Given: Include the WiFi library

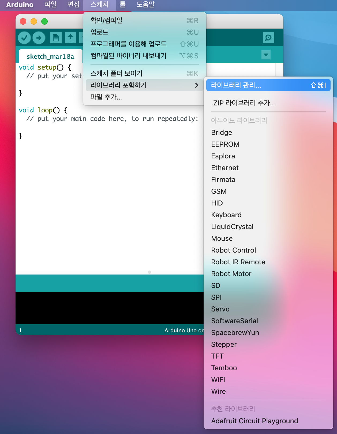Looking at the screenshot, I should tap(268, 380).
